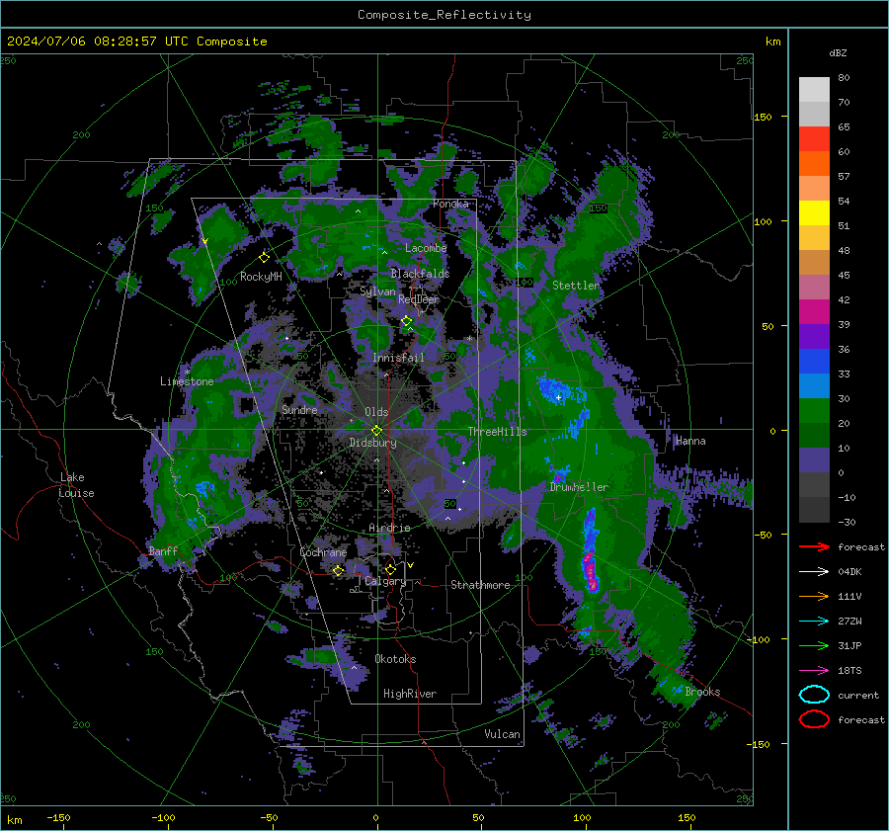Viewport: 889px width, 831px height.
Task: Click the Ponoka map label
Action: 450,204
